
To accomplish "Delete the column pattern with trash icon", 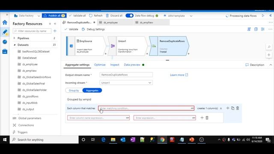I will tap(238, 108).
